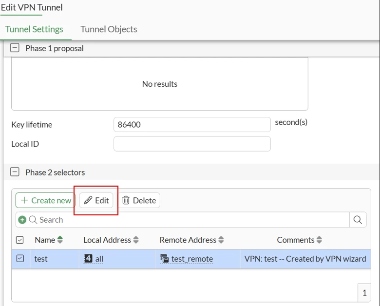Toggle the select-all checkbox in table header

coord(20,240)
